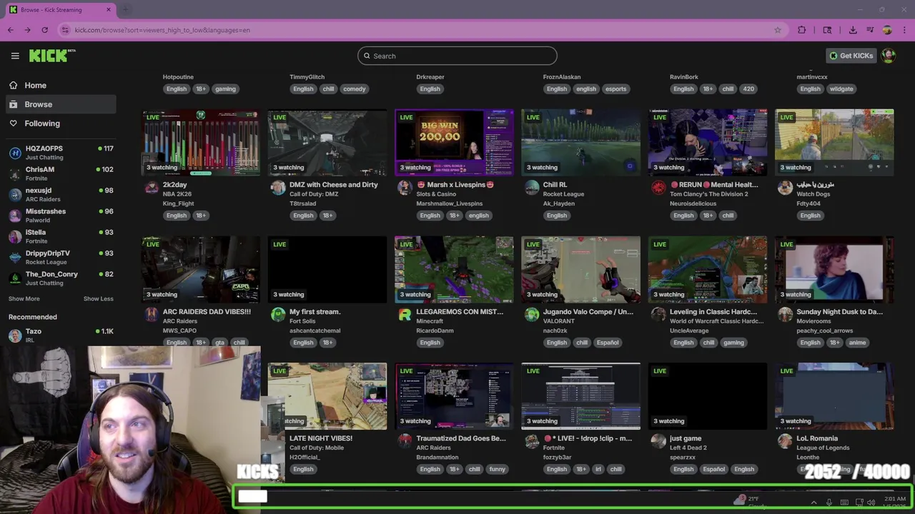Image resolution: width=915 pixels, height=514 pixels.
Task: Open The_Don_Conry channel in sidebar
Action: point(61,278)
